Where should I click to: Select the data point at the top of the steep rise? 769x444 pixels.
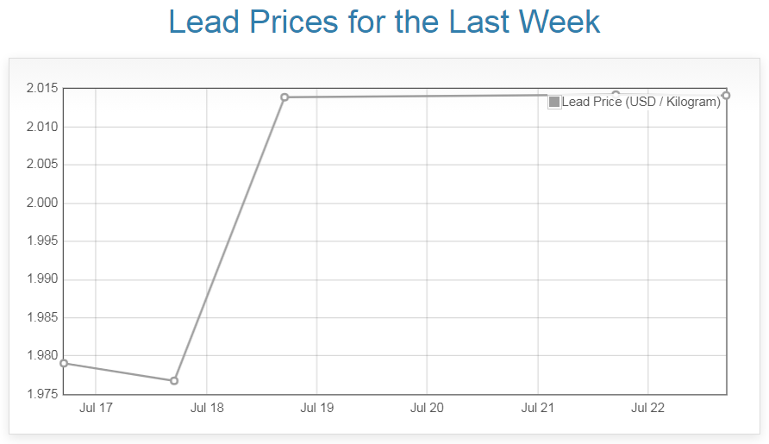pos(284,97)
